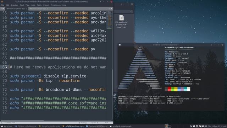Close the second inactive editor tab
This screenshot has height=128, width=227.
[48, 9]
